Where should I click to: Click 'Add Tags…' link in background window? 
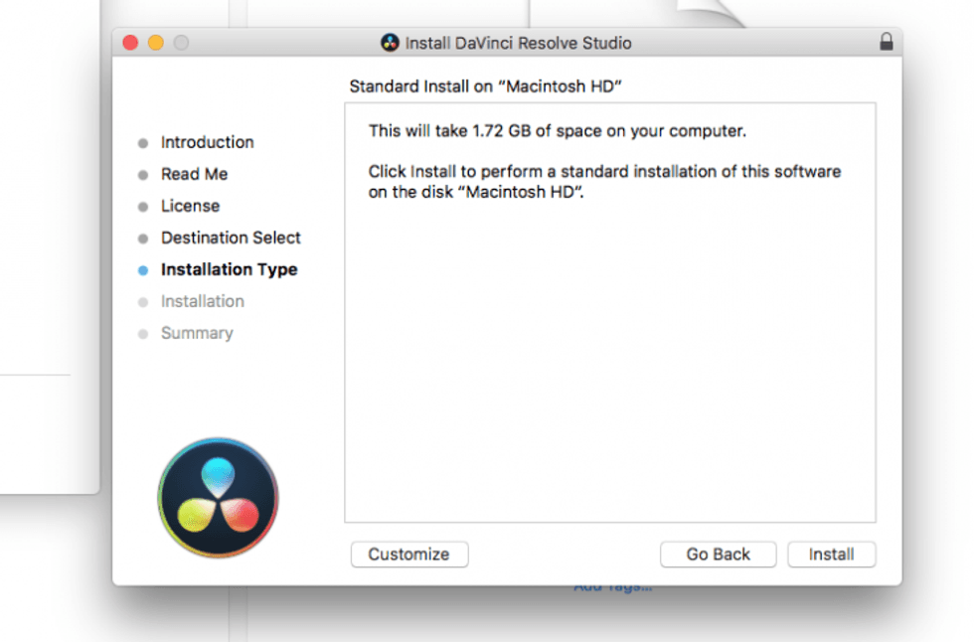612,587
